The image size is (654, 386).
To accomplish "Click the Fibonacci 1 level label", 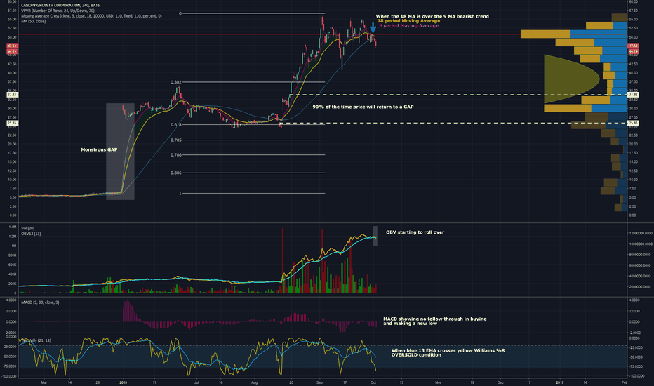I will pos(180,193).
